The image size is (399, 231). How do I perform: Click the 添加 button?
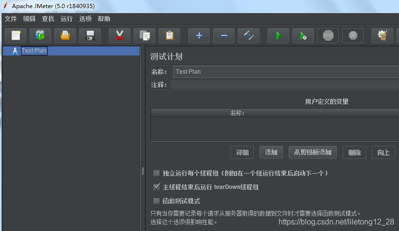click(271, 152)
